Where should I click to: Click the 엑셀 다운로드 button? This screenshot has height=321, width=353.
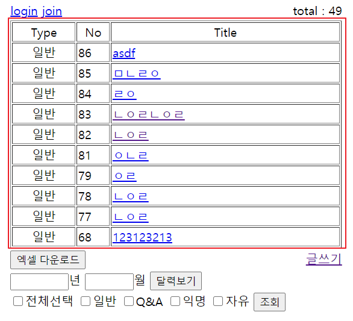click(x=48, y=260)
